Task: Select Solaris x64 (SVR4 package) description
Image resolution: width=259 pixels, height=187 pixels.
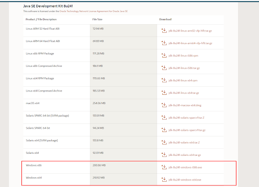Action: (42, 140)
